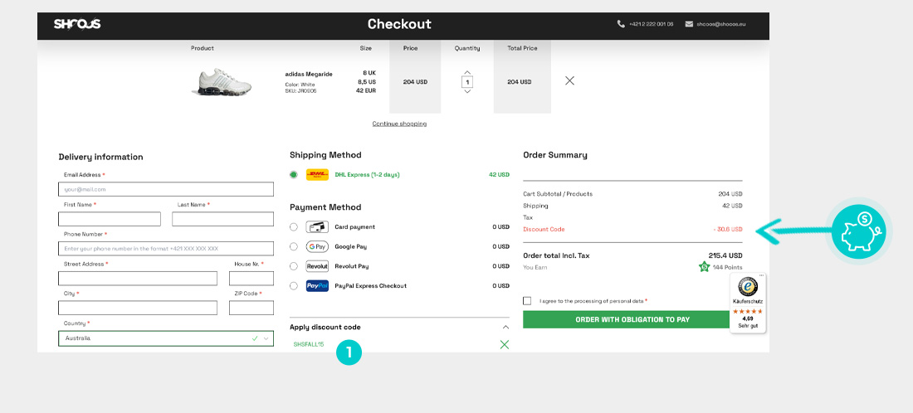
Task: Select PayPal Express Checkout option
Action: point(294,286)
